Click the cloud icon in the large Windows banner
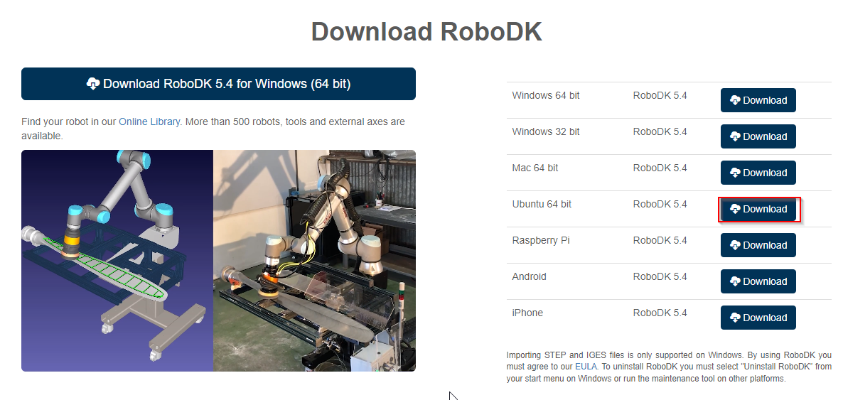The width and height of the screenshot is (843, 400). coord(93,84)
